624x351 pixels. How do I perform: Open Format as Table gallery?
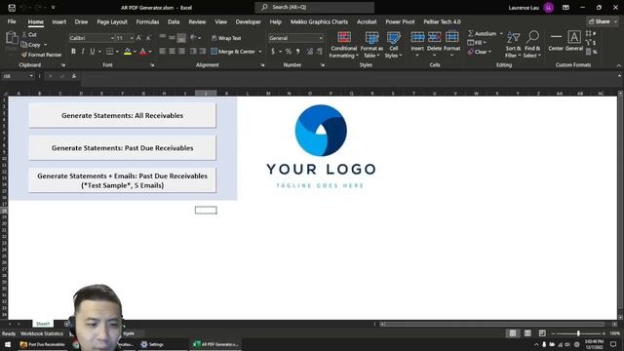point(371,45)
